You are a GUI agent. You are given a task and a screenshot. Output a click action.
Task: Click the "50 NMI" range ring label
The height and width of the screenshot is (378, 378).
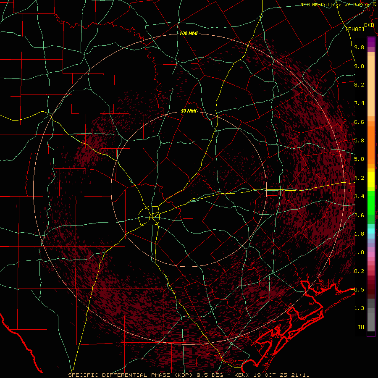[x=189, y=111]
